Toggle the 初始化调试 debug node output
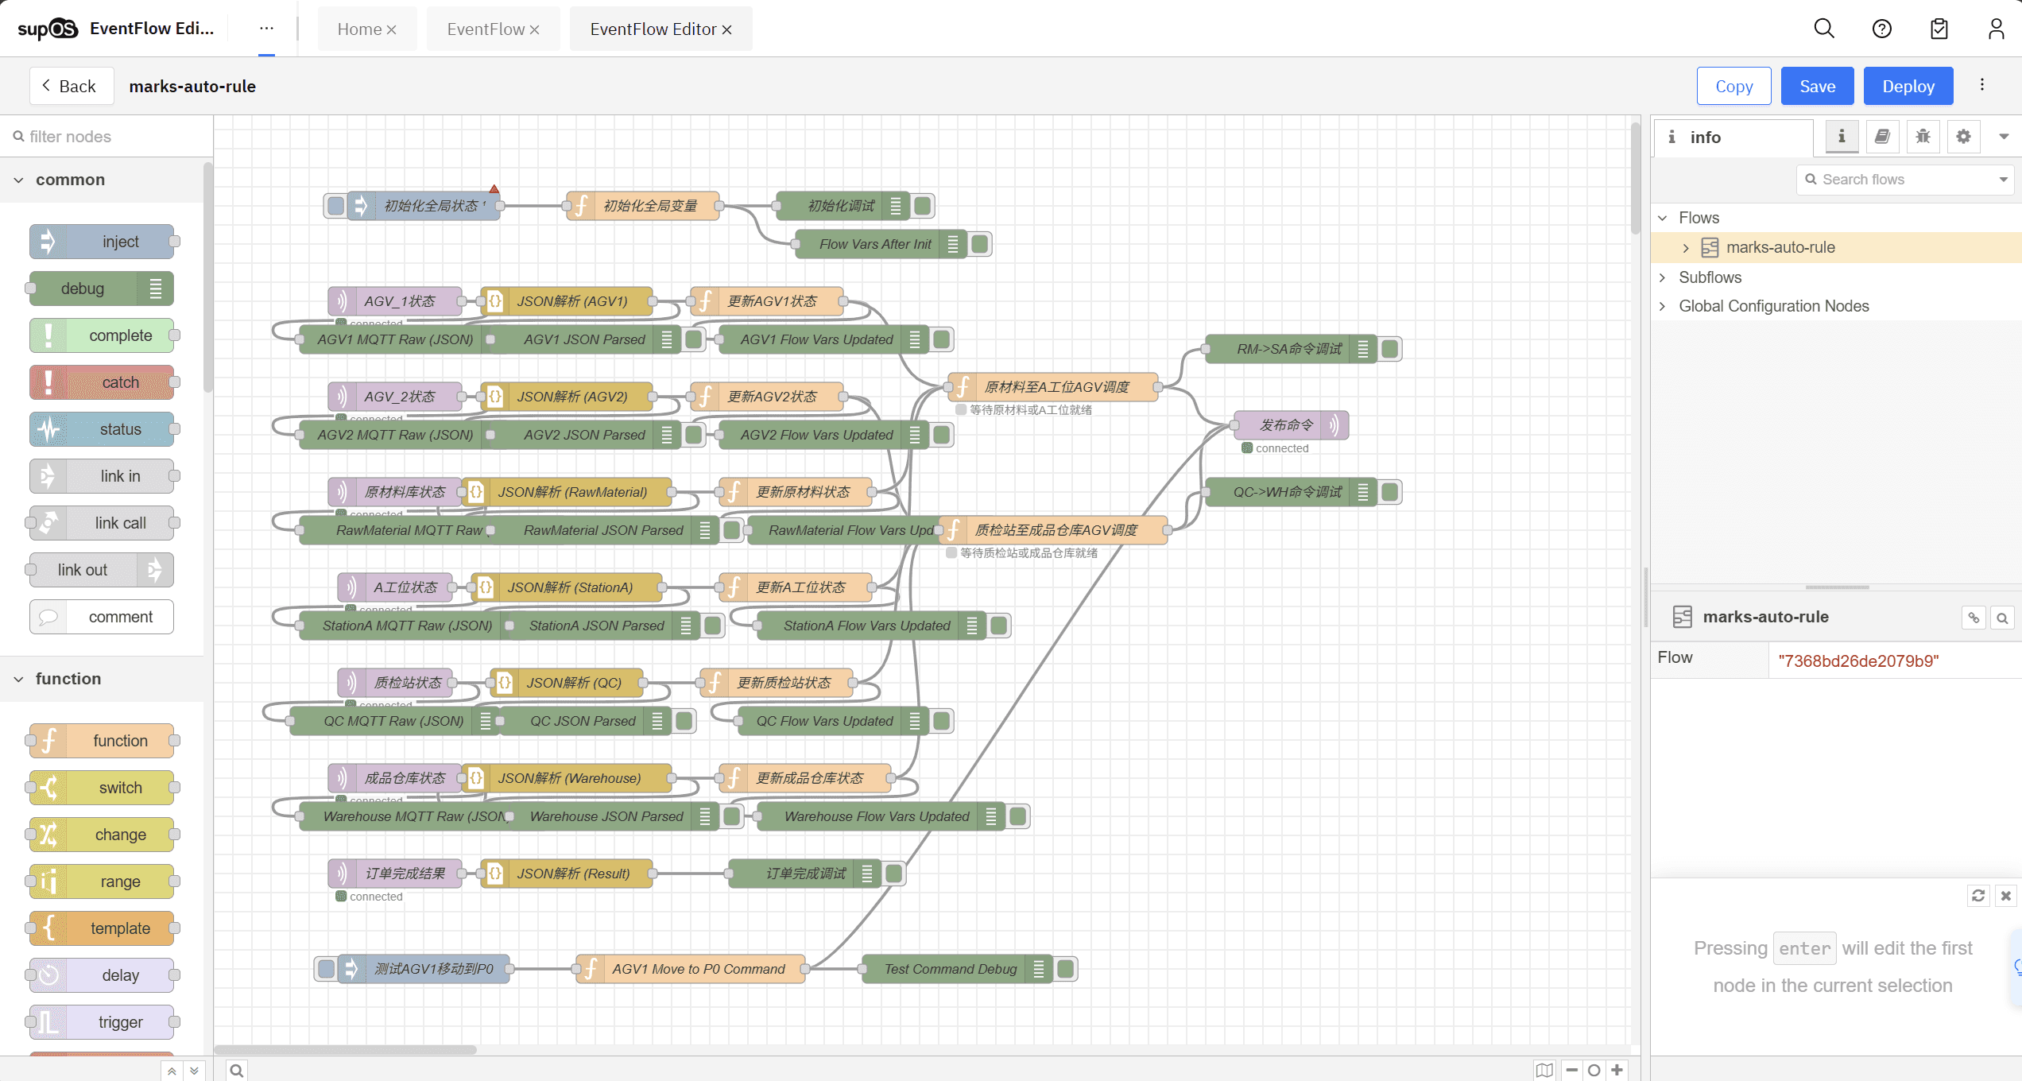The width and height of the screenshot is (2022, 1081). pos(923,206)
